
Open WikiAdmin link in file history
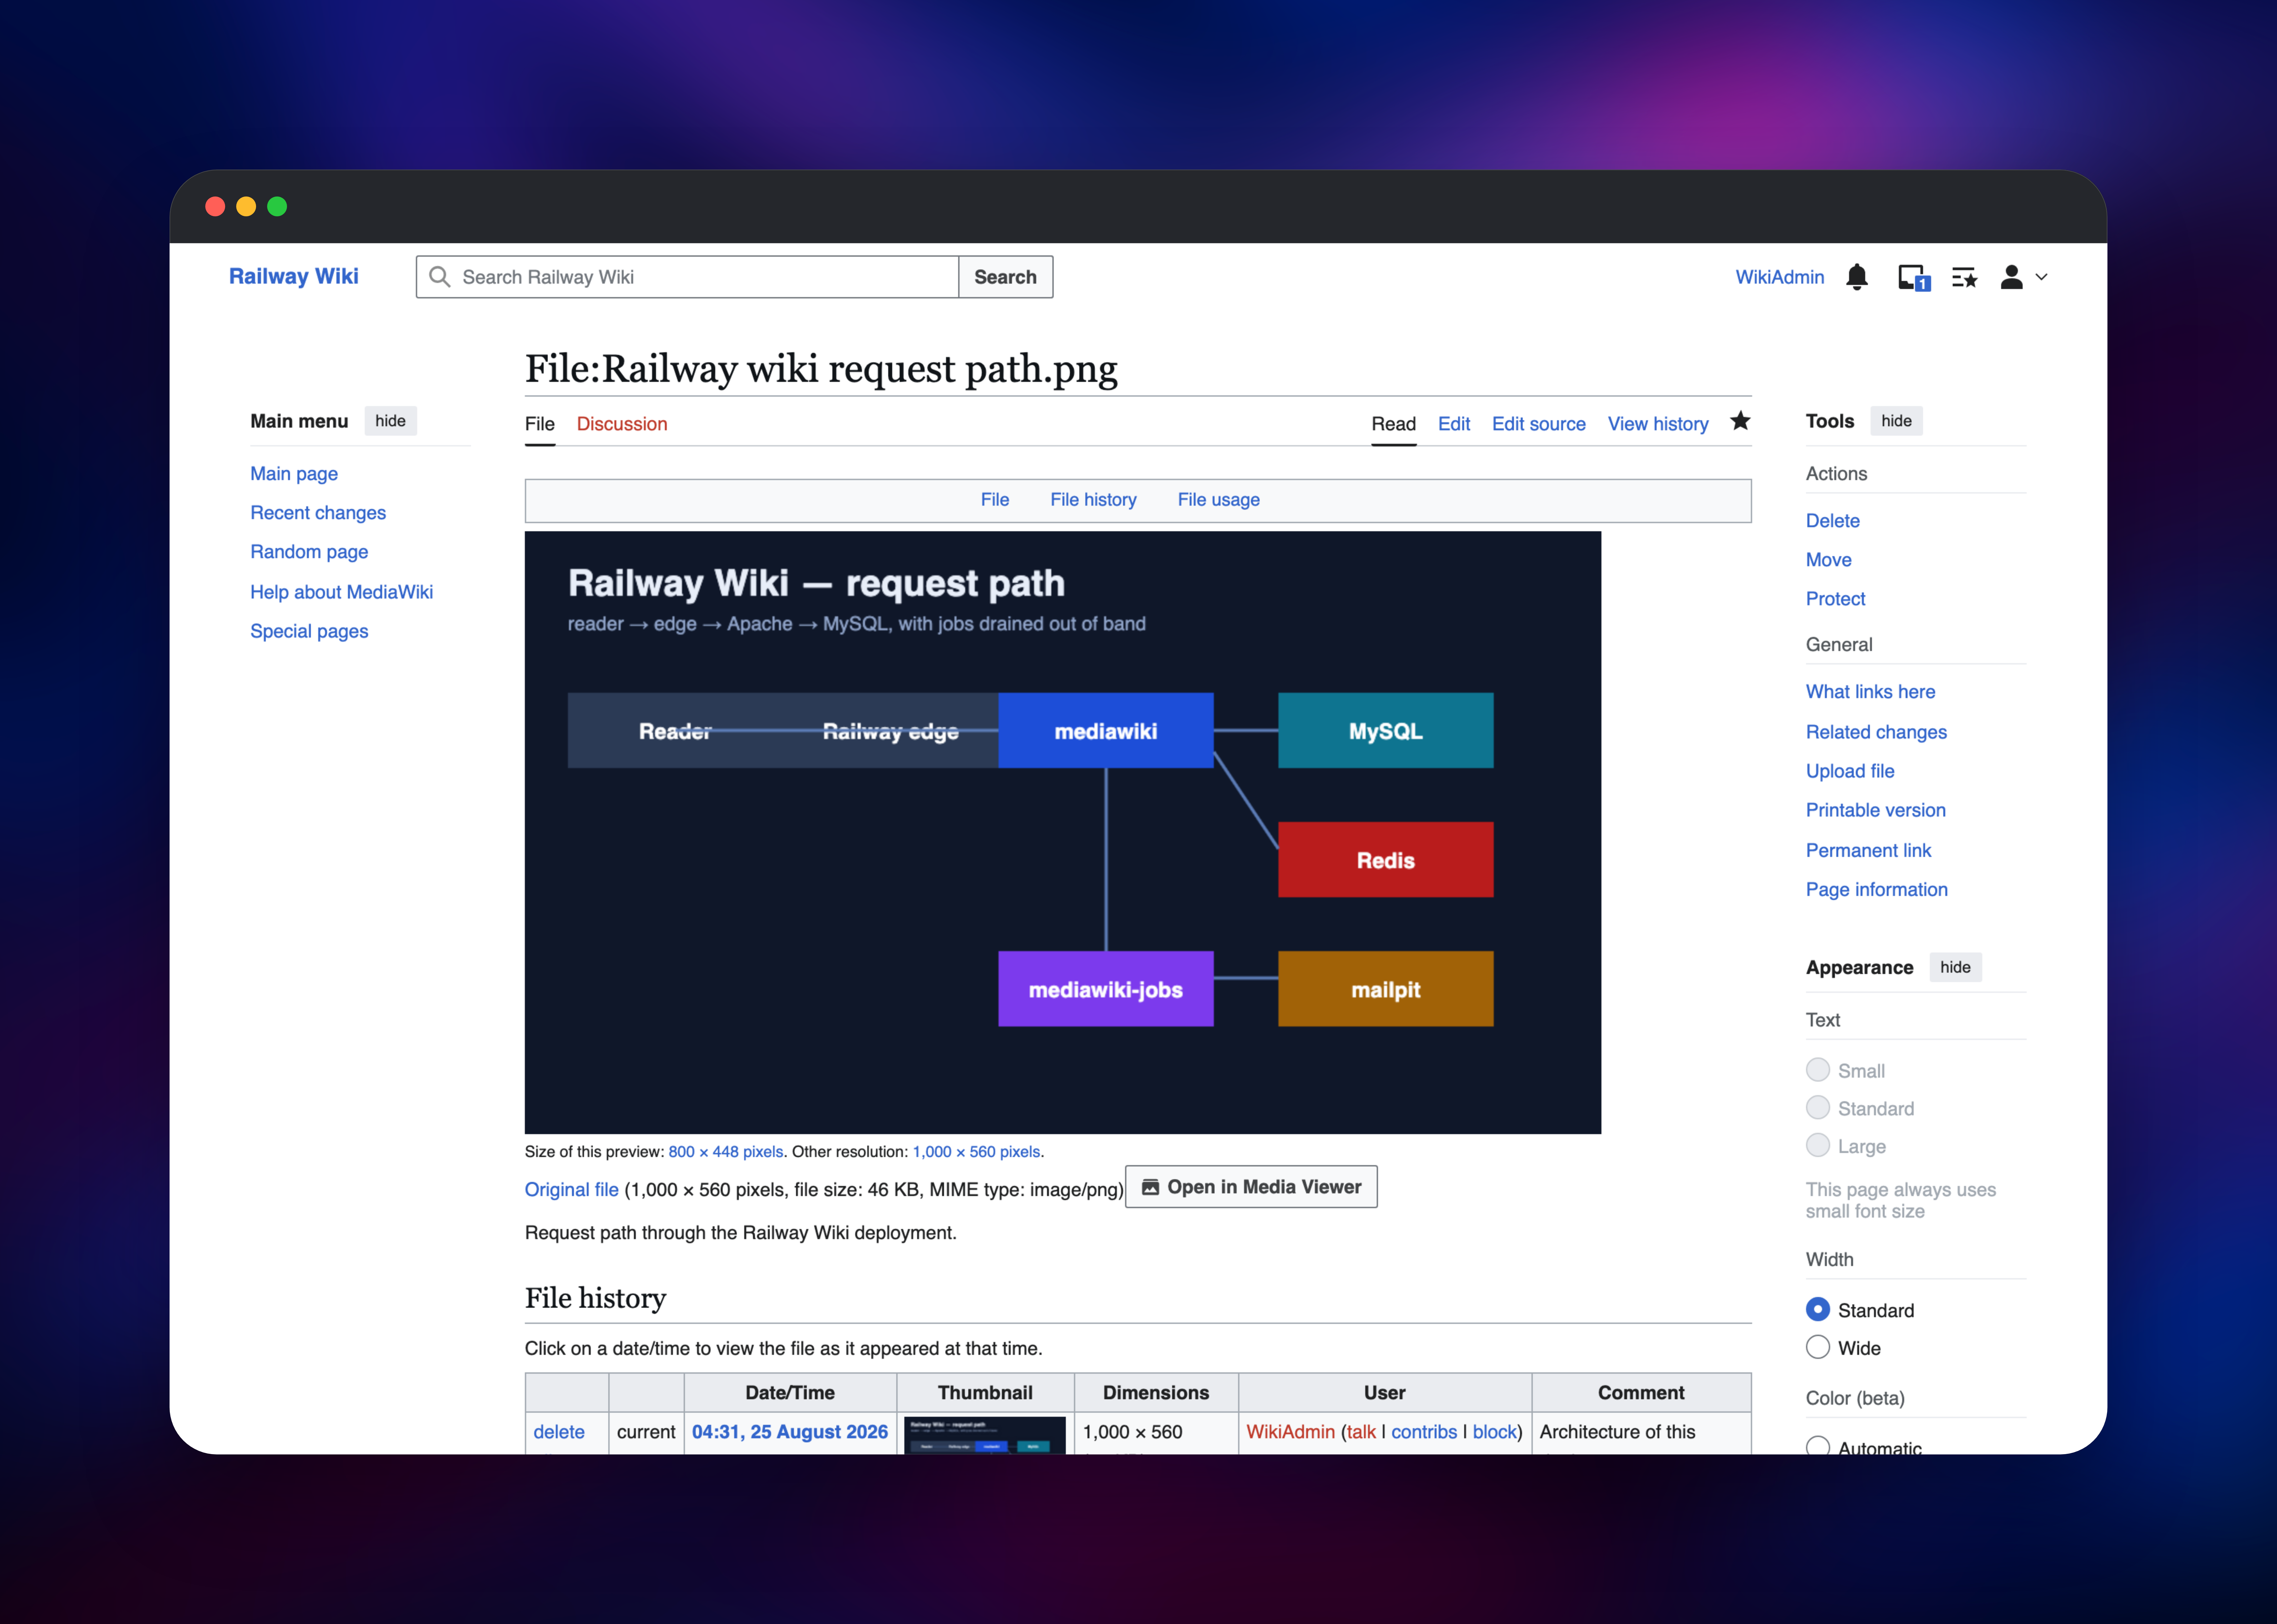tap(1290, 1432)
